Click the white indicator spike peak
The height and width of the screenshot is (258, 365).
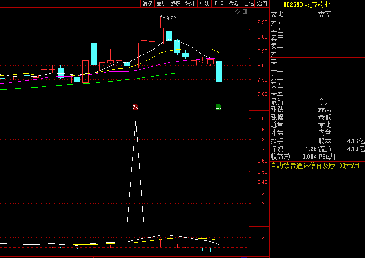[x=136, y=119]
